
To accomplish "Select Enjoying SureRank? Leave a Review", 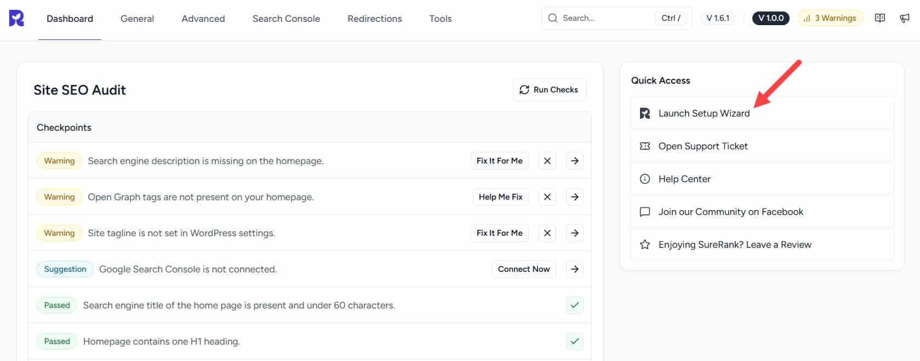I will 734,244.
